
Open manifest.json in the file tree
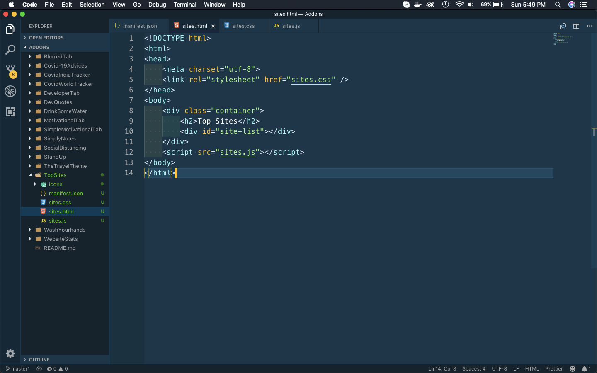65,193
